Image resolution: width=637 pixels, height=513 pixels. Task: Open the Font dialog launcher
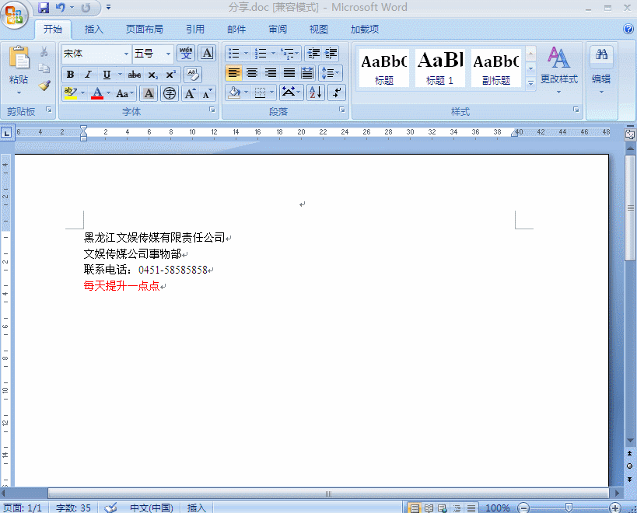(212, 110)
